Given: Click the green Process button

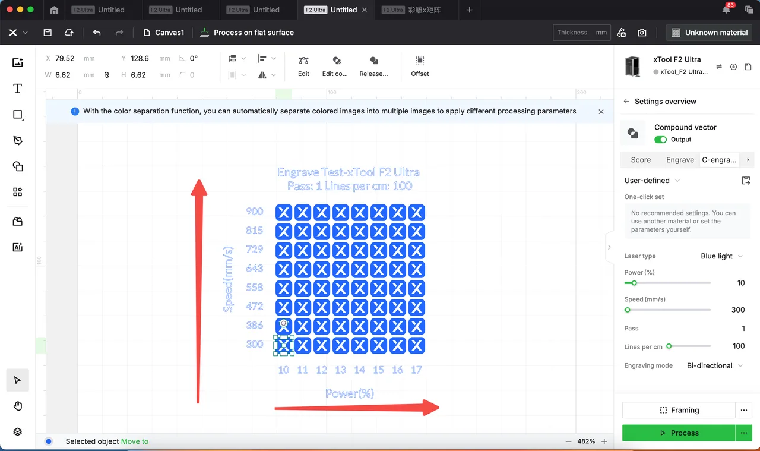Looking at the screenshot, I should coord(679,433).
